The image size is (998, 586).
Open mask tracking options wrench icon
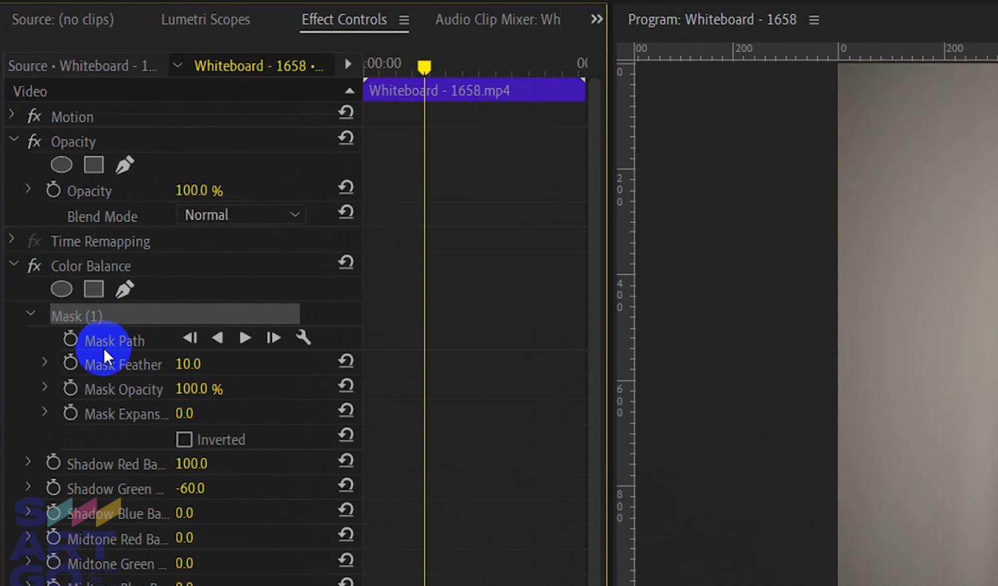click(x=303, y=338)
